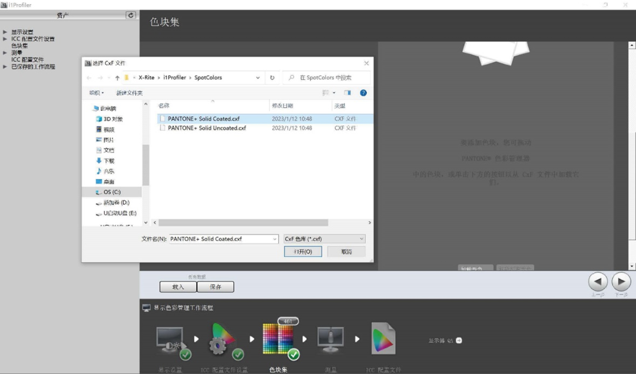Image resolution: width=636 pixels, height=374 pixels.
Task: Go to previous step 上一步
Action: [x=598, y=282]
